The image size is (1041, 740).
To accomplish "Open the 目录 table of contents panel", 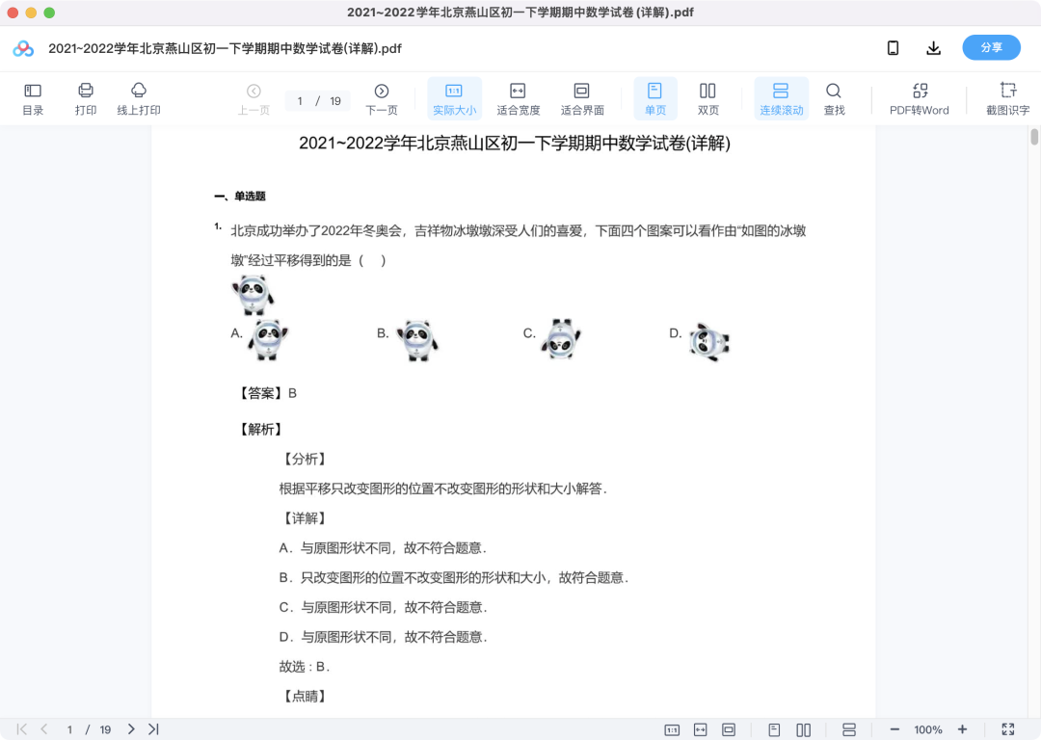I will point(33,99).
